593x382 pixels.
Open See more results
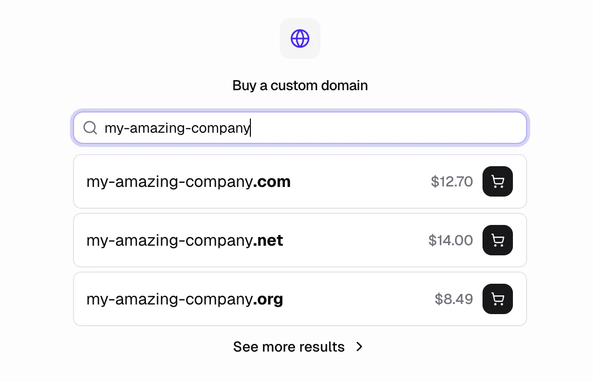click(x=289, y=347)
